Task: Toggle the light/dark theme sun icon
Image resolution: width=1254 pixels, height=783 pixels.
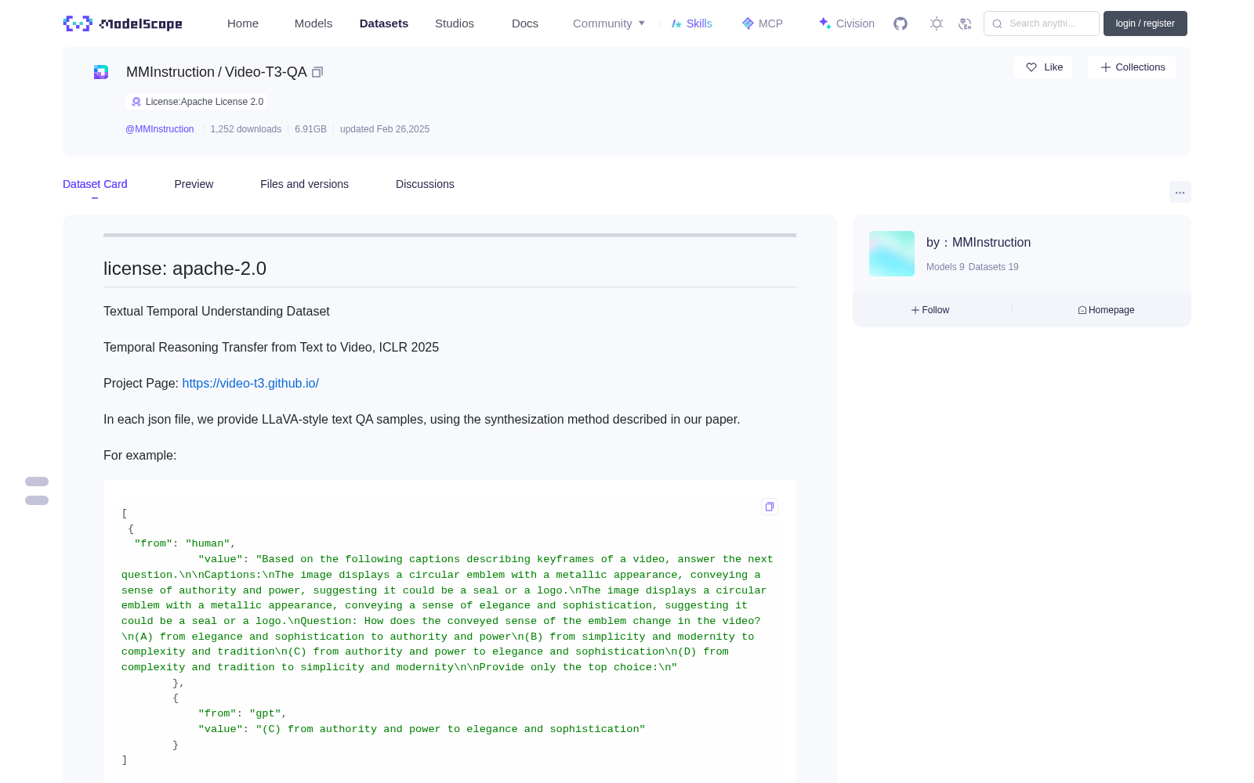Action: pyautogui.click(x=937, y=23)
